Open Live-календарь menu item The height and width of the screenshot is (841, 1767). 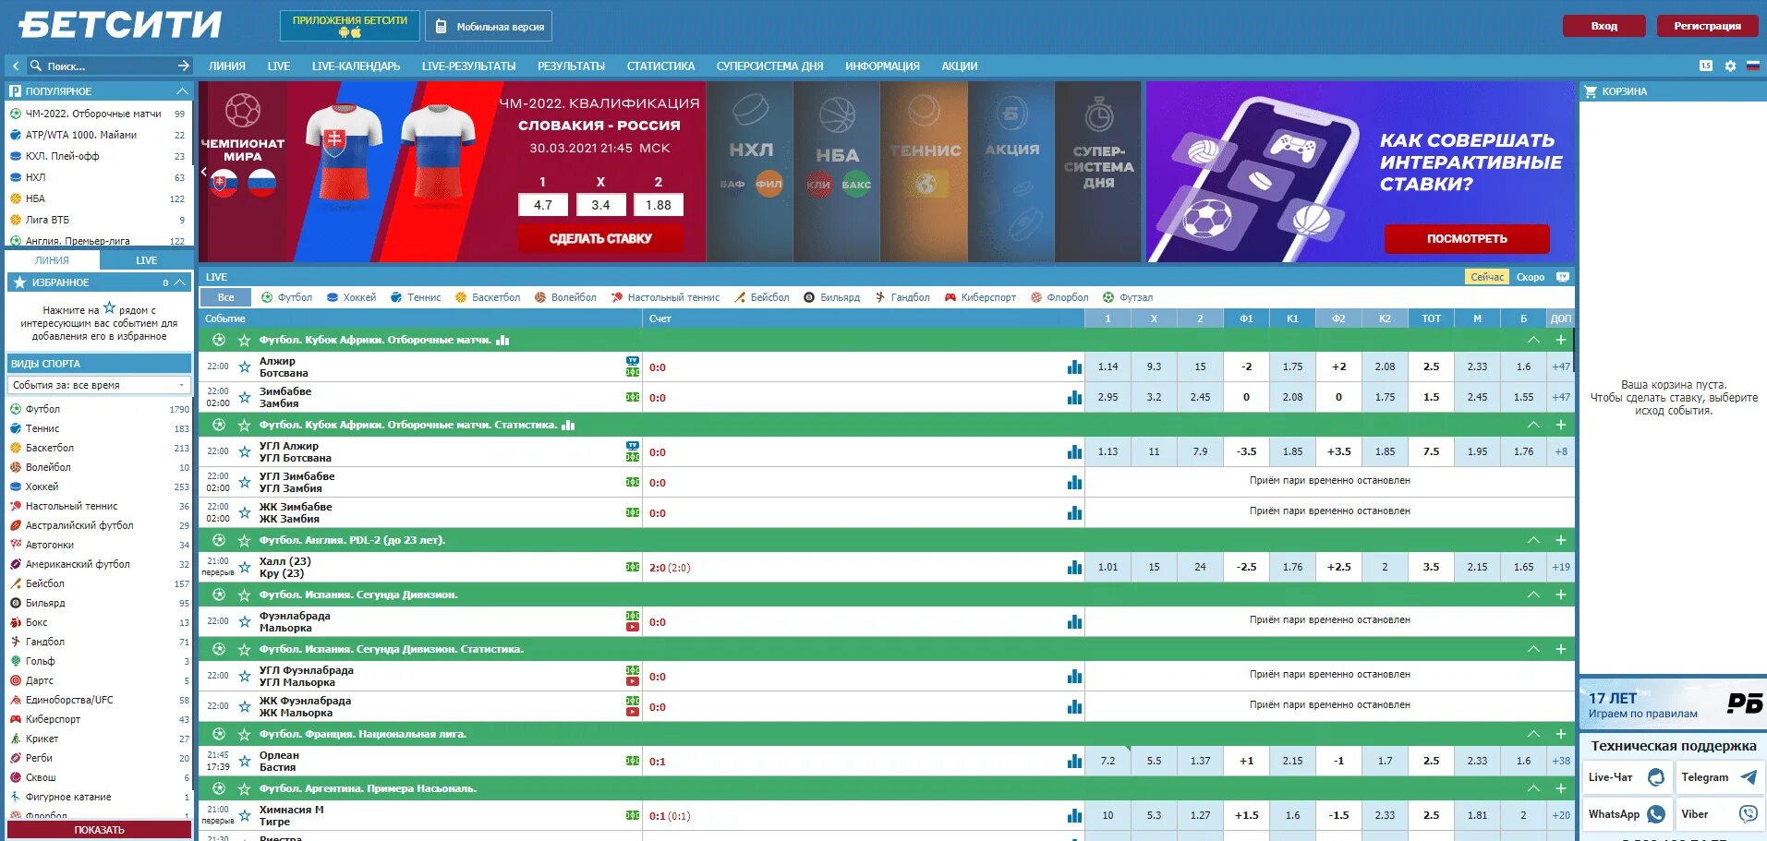click(x=356, y=66)
